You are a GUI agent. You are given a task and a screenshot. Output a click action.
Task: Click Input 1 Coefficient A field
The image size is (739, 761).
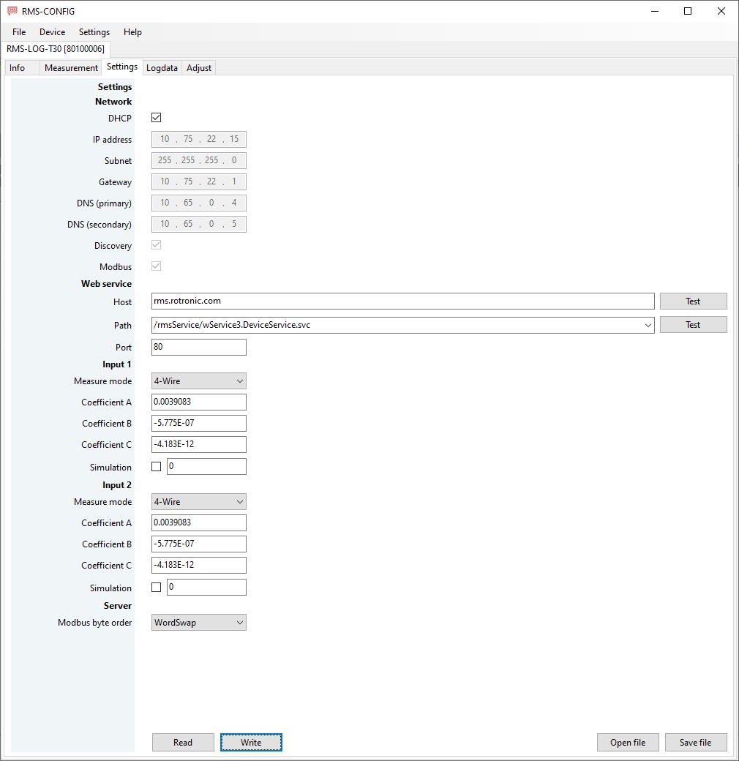click(199, 402)
